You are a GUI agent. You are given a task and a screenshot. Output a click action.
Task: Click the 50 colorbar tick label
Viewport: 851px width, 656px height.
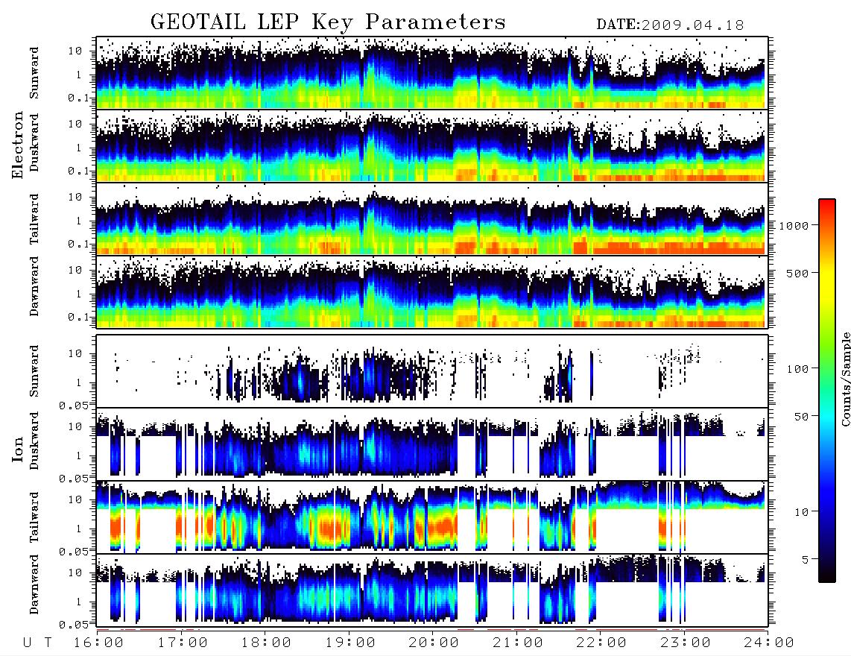(x=801, y=417)
